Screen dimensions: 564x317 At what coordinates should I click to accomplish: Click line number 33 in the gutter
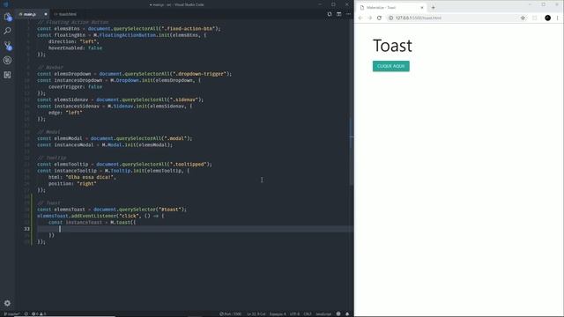(x=27, y=229)
